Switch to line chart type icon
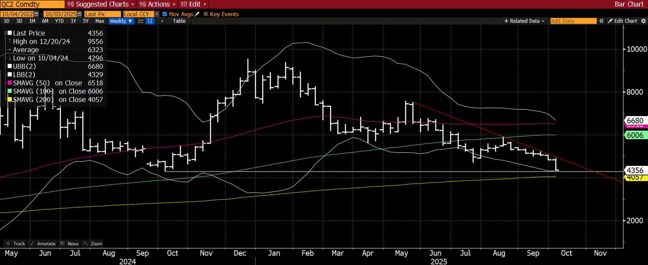 click(141, 21)
